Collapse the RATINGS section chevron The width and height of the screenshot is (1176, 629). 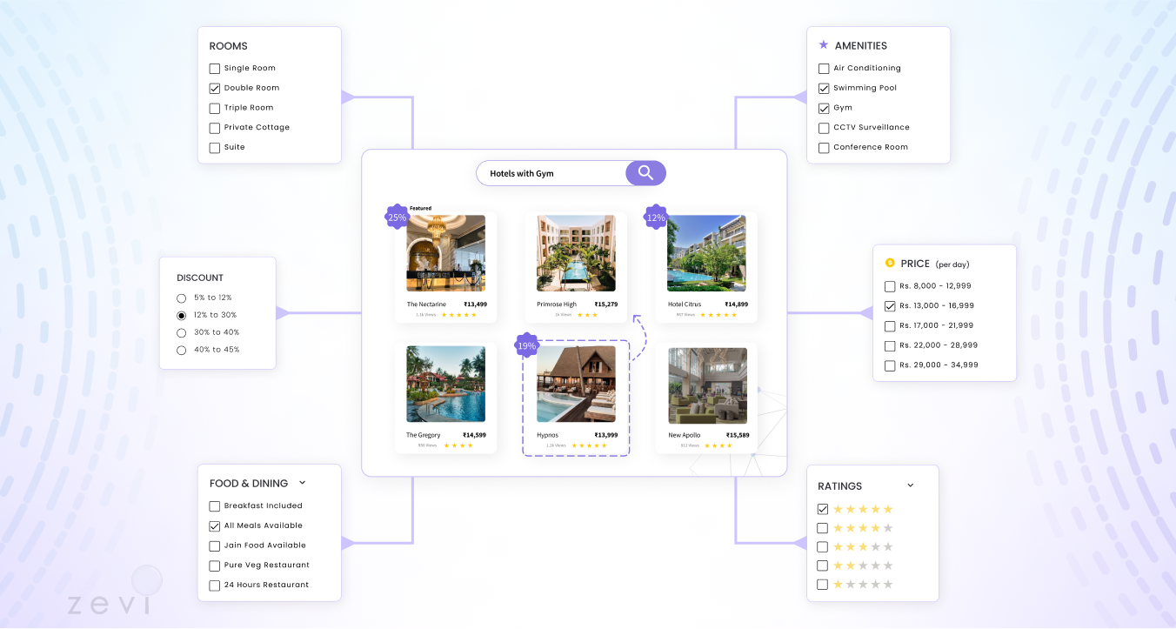pyautogui.click(x=911, y=485)
